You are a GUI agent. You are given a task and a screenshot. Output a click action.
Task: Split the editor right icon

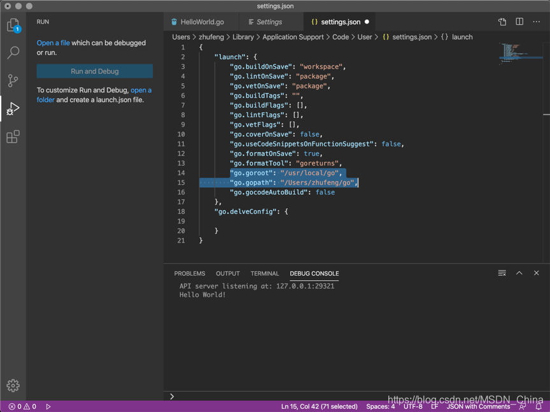click(519, 22)
